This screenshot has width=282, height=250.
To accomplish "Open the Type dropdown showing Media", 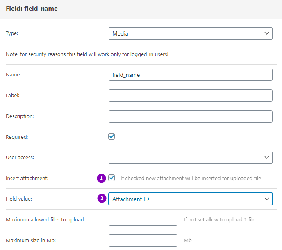I will [x=191, y=33].
